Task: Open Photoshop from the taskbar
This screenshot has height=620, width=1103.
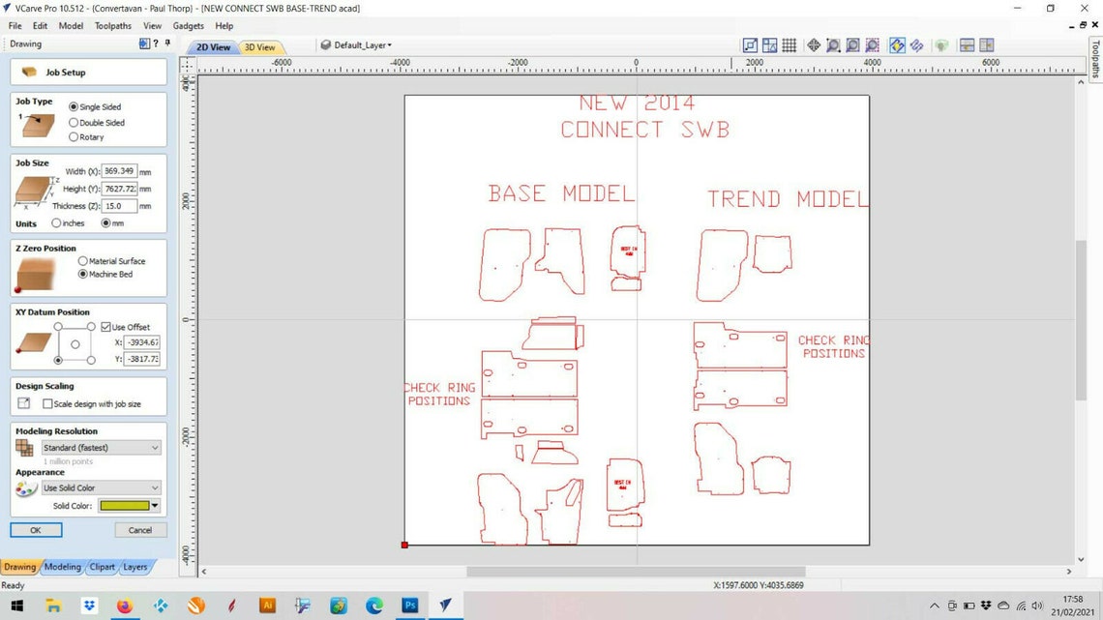Action: pos(410,605)
